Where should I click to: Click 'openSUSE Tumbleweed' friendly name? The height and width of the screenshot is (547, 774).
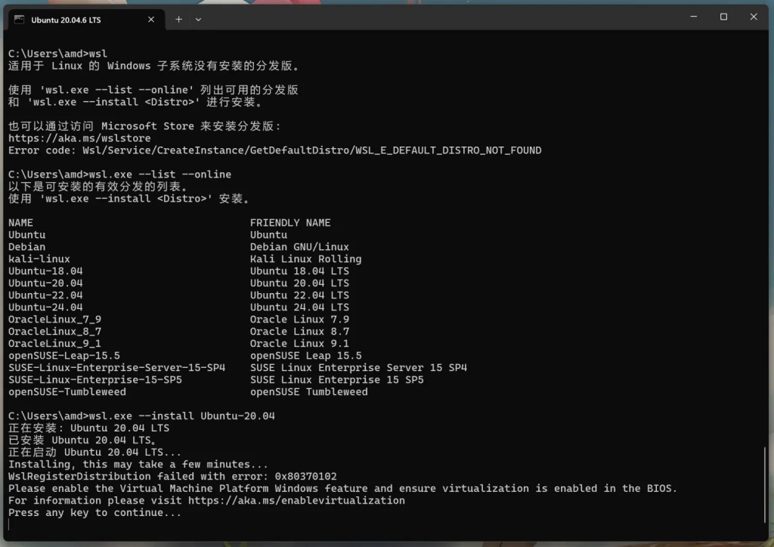tap(308, 392)
